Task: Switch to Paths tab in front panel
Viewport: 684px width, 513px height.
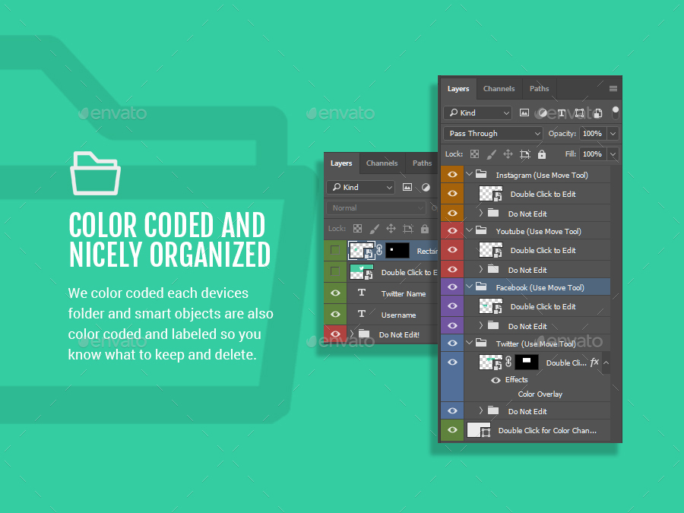Action: point(539,89)
